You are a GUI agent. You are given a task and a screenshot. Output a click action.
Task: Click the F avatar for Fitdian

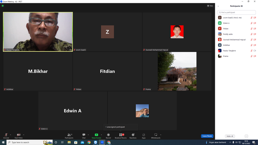220,29
